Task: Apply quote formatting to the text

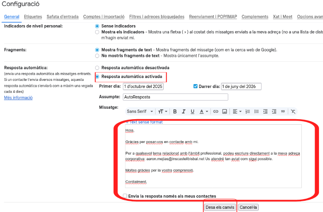Action: 283,112
